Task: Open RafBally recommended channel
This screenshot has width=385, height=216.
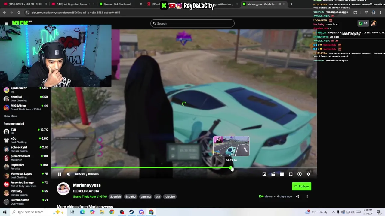Action: [x=26, y=193]
